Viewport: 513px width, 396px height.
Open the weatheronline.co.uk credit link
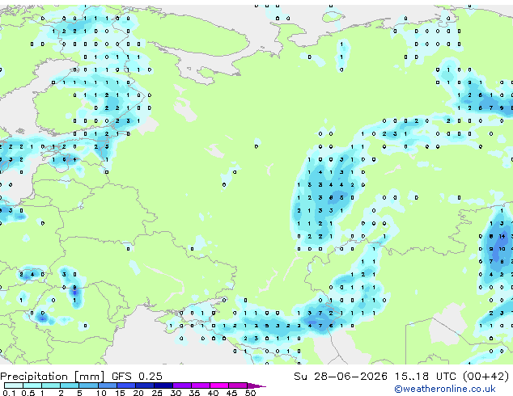[445, 389]
